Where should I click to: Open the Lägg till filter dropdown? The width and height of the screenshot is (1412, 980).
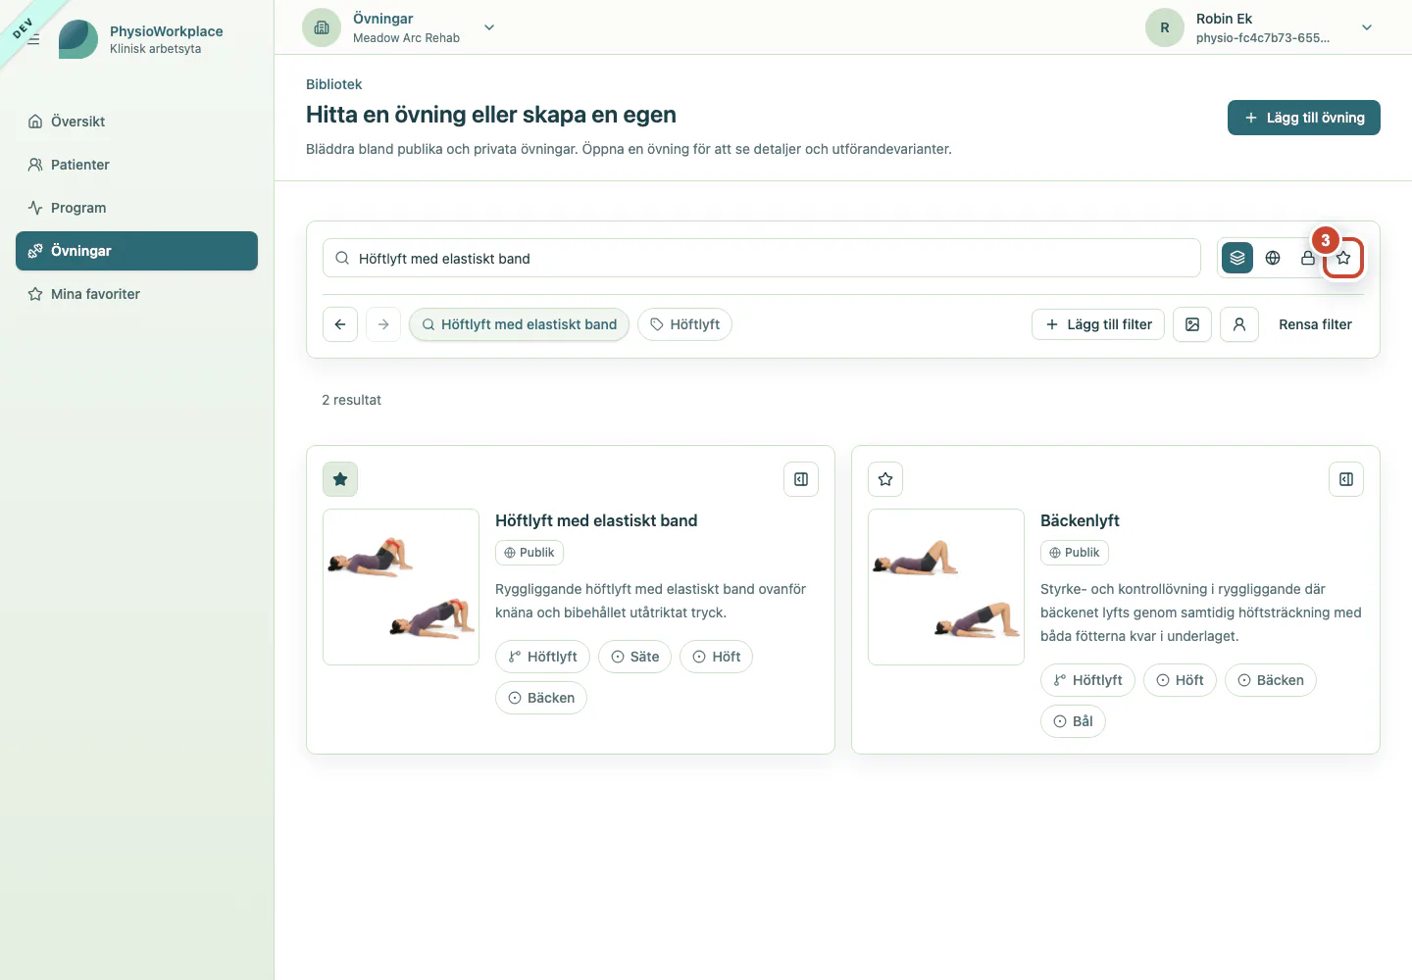click(x=1098, y=324)
